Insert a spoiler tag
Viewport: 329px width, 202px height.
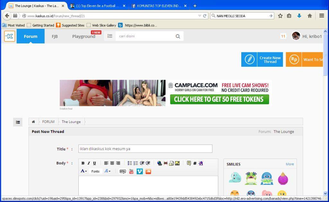pyautogui.click(x=123, y=171)
